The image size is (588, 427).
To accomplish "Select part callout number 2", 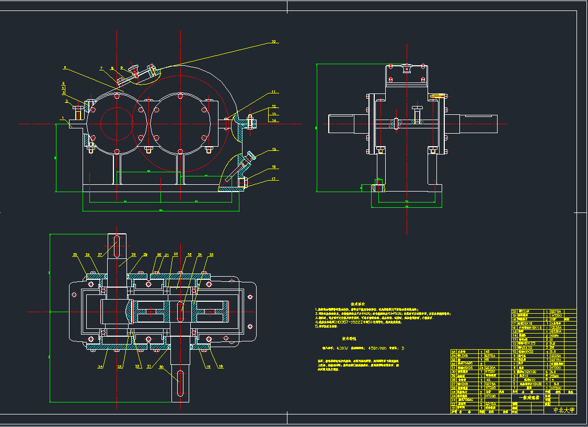I will coord(66,101).
